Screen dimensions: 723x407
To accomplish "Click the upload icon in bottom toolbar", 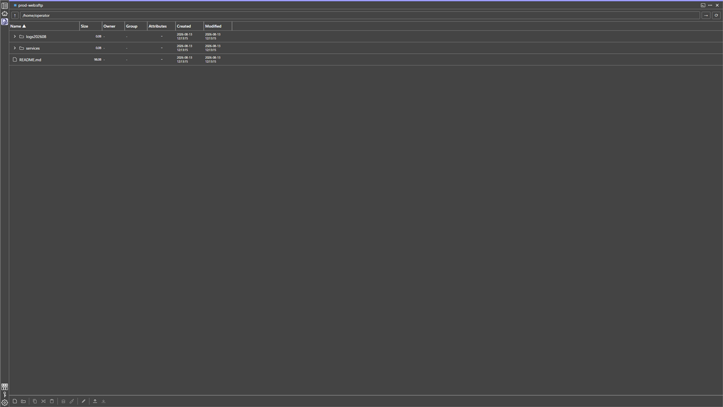I will click(x=95, y=401).
